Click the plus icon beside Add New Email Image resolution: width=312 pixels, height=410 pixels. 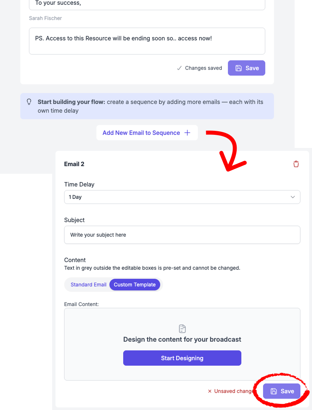(x=187, y=133)
